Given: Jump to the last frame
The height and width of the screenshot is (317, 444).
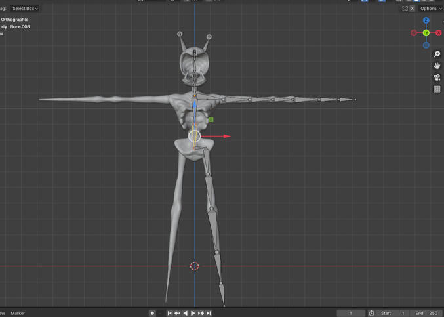Looking at the screenshot, I should [x=209, y=313].
